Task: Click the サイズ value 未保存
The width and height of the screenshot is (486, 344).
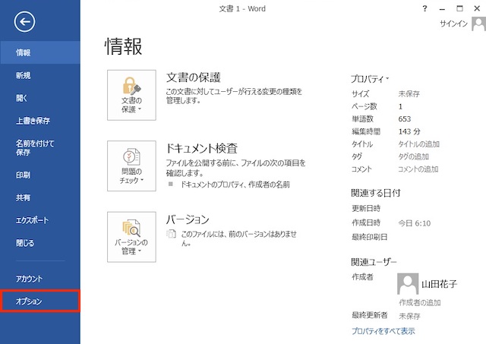Action: (x=409, y=94)
